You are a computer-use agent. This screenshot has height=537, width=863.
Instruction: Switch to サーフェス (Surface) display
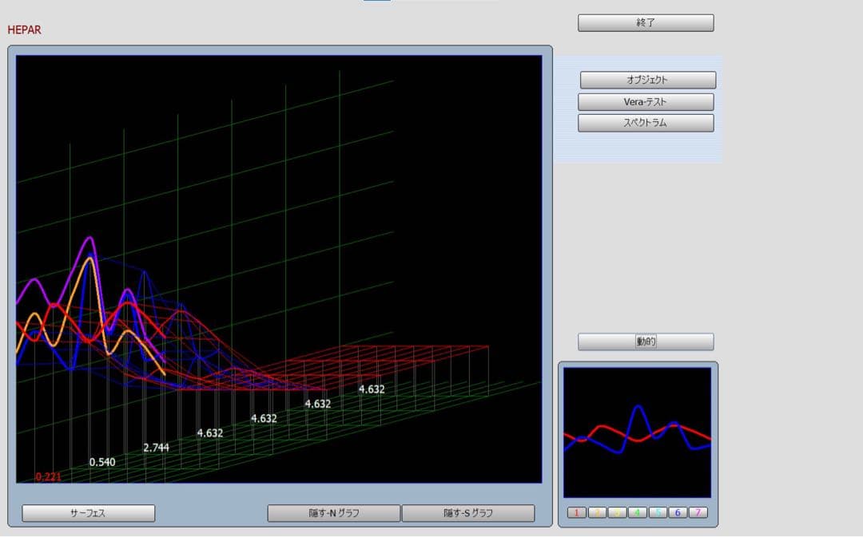click(x=88, y=513)
